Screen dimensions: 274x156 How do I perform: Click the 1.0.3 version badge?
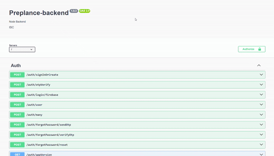tap(74, 11)
